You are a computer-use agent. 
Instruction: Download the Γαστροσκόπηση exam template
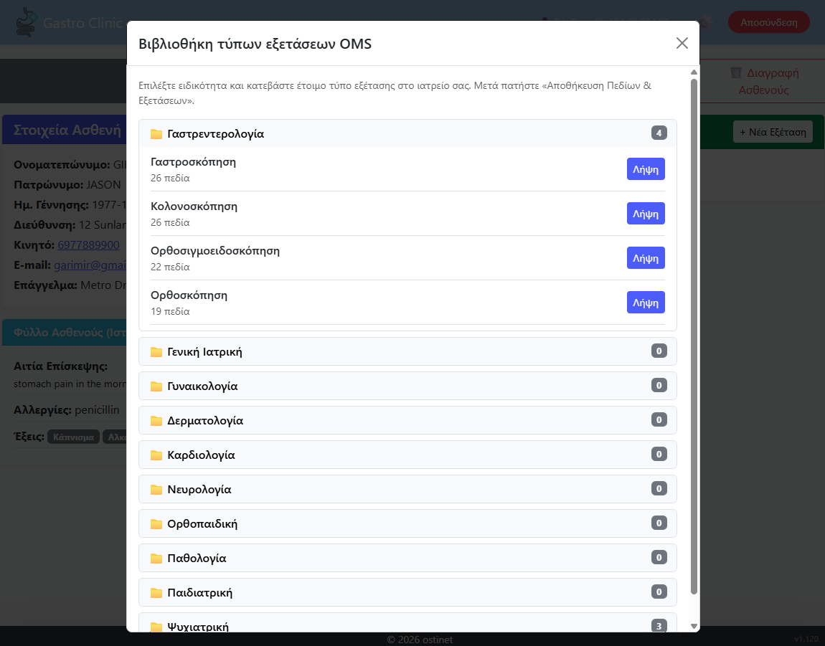(646, 169)
